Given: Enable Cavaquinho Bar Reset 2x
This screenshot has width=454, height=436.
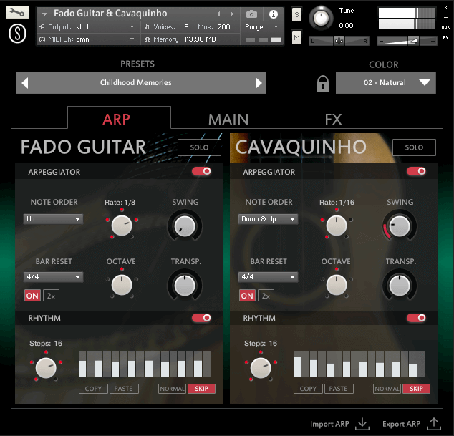Looking at the screenshot, I should tap(266, 296).
